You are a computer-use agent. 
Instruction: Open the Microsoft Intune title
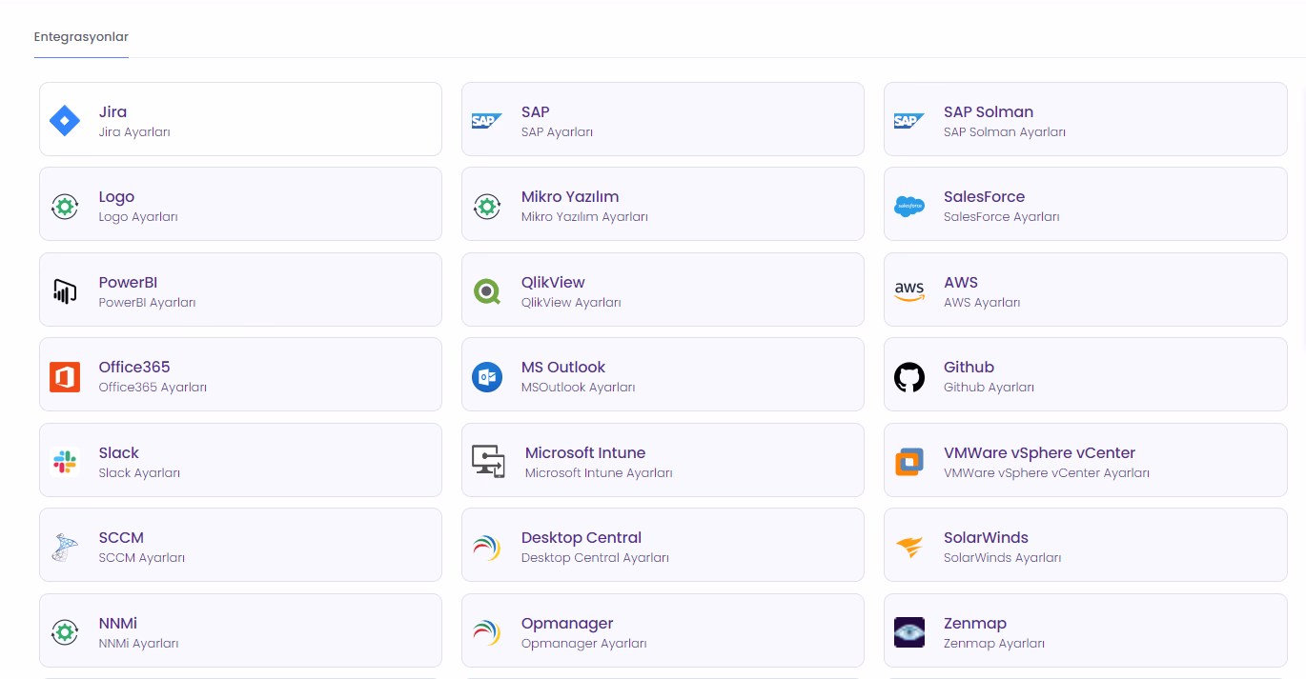click(x=585, y=452)
